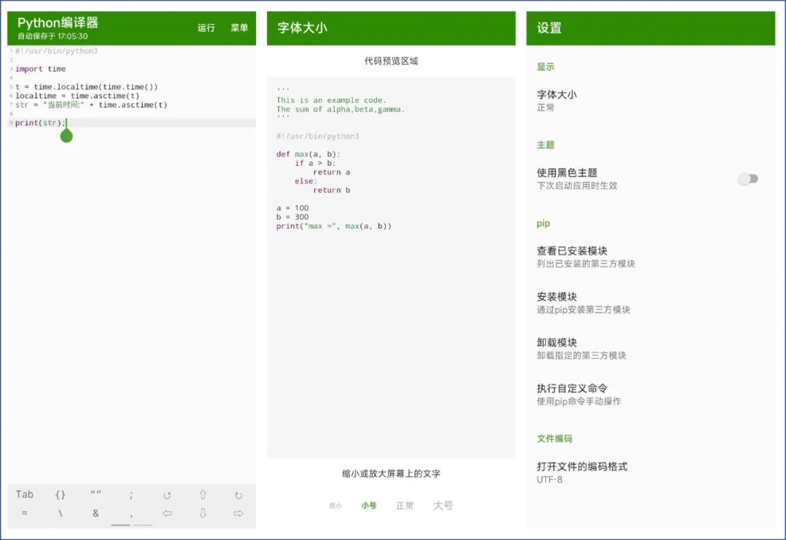Tap 运行 to run the Python code
The width and height of the screenshot is (786, 540).
tap(206, 28)
